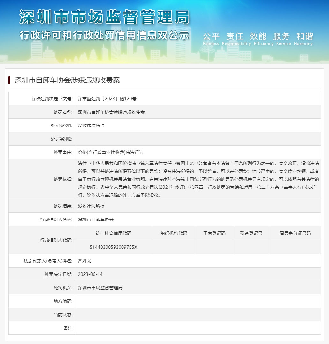Click the 处罚结果 label
The image size is (329, 344).
click(x=63, y=206)
